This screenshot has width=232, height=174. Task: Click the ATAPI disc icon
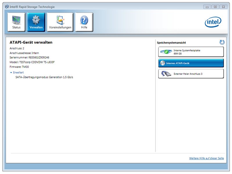click(x=163, y=63)
